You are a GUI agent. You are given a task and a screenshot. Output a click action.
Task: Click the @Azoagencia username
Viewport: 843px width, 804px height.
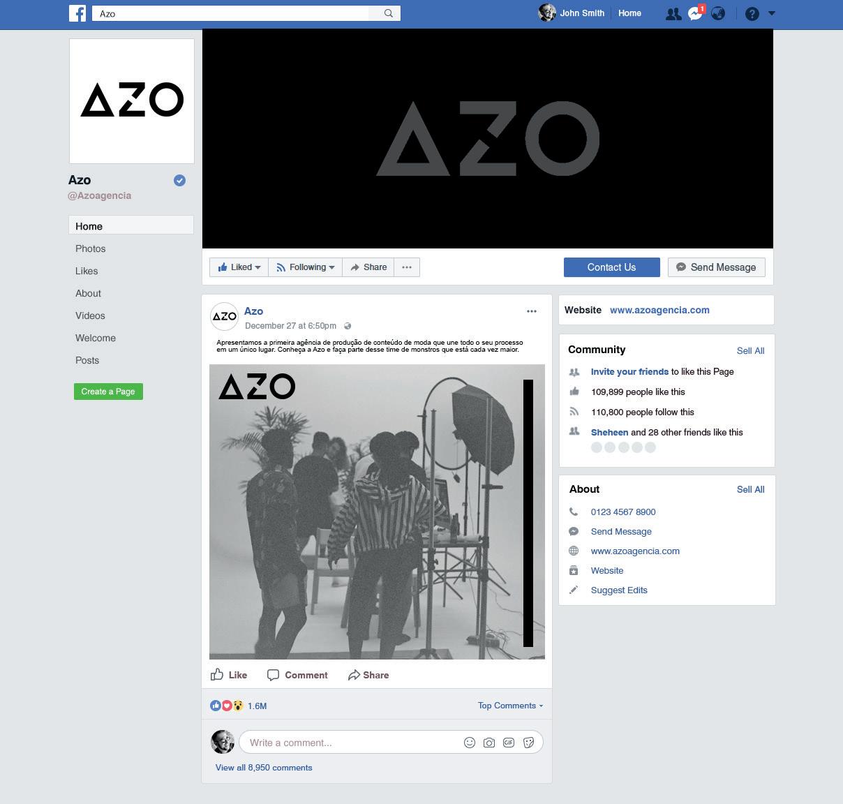99,196
